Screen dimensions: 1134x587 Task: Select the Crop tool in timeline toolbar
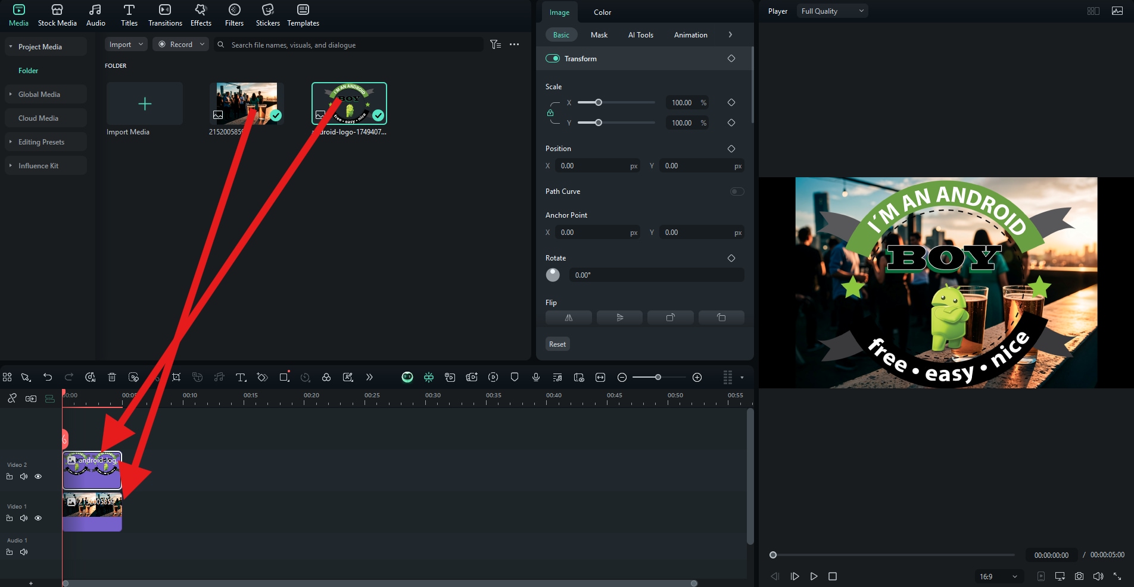pos(176,377)
